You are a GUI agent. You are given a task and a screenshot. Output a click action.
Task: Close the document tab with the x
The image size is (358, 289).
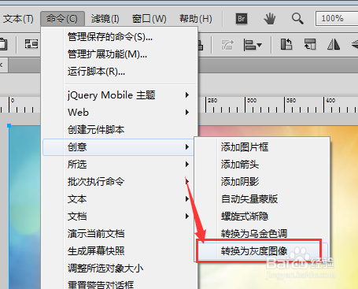point(2,65)
